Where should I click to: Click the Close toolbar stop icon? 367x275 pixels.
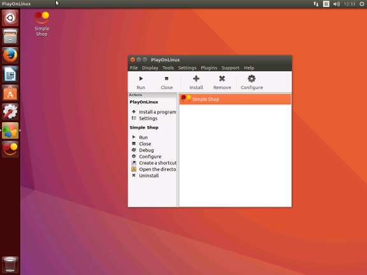(166, 78)
